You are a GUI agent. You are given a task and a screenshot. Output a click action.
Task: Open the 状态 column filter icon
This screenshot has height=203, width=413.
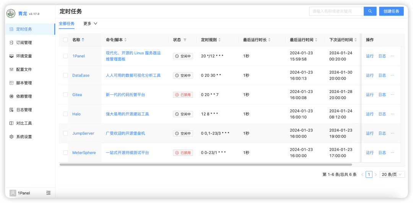(185, 40)
